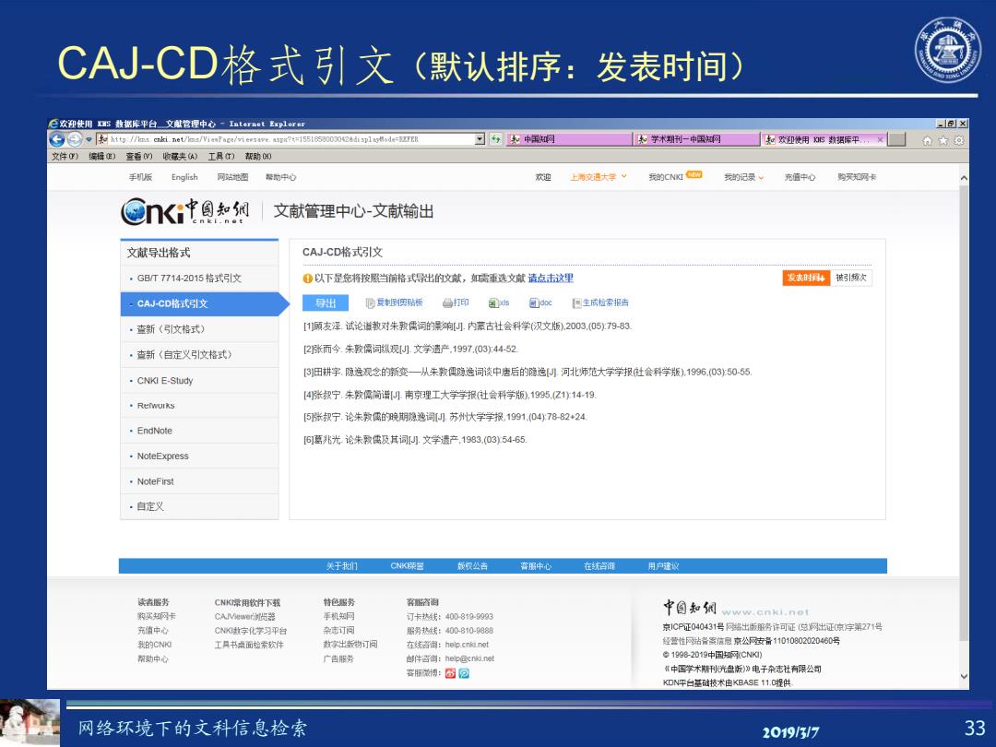This screenshot has width=996, height=747.
Task: Click CNKI荣誉 in footer bar
Action: click(408, 566)
